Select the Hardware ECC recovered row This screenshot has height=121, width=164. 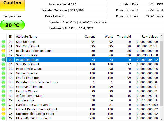point(33,105)
